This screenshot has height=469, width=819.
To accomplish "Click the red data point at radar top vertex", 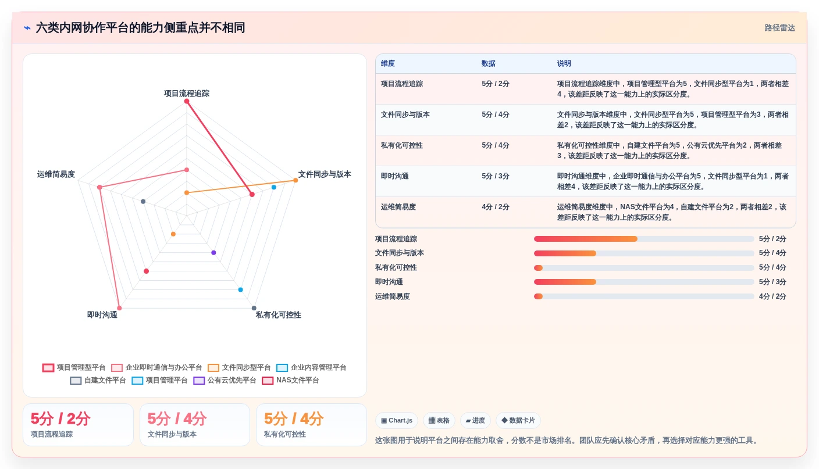I will (187, 101).
